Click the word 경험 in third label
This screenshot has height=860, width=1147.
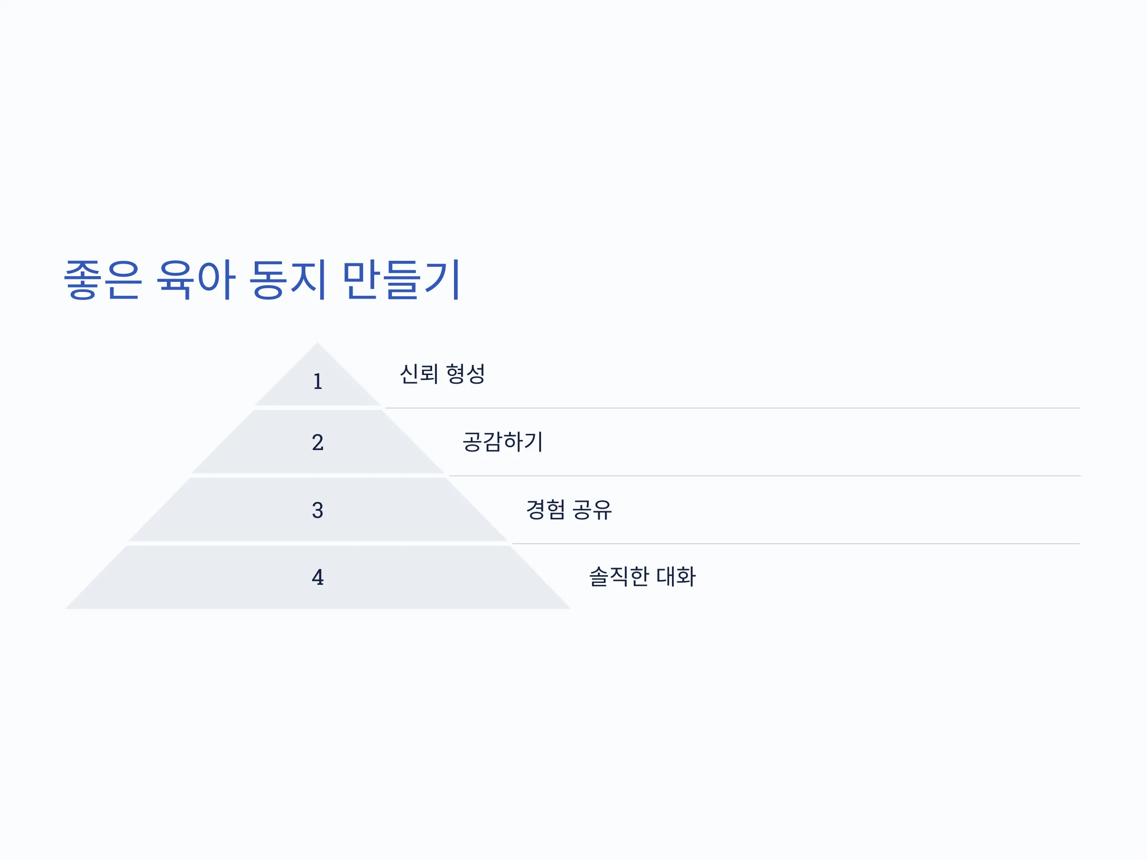pyautogui.click(x=545, y=510)
